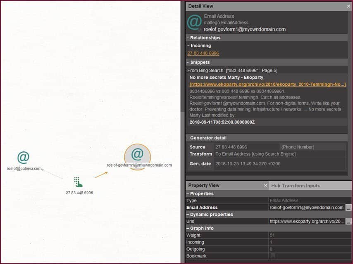Click the Detail View email address heading
The height and width of the screenshot is (264, 353).
tap(245, 29)
